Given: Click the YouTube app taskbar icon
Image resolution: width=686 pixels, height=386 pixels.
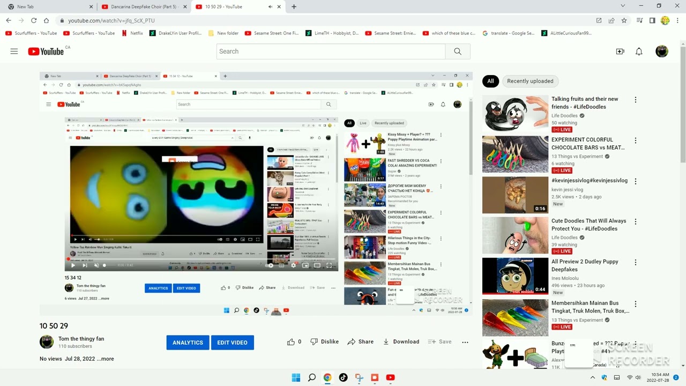Looking at the screenshot, I should (x=390, y=377).
